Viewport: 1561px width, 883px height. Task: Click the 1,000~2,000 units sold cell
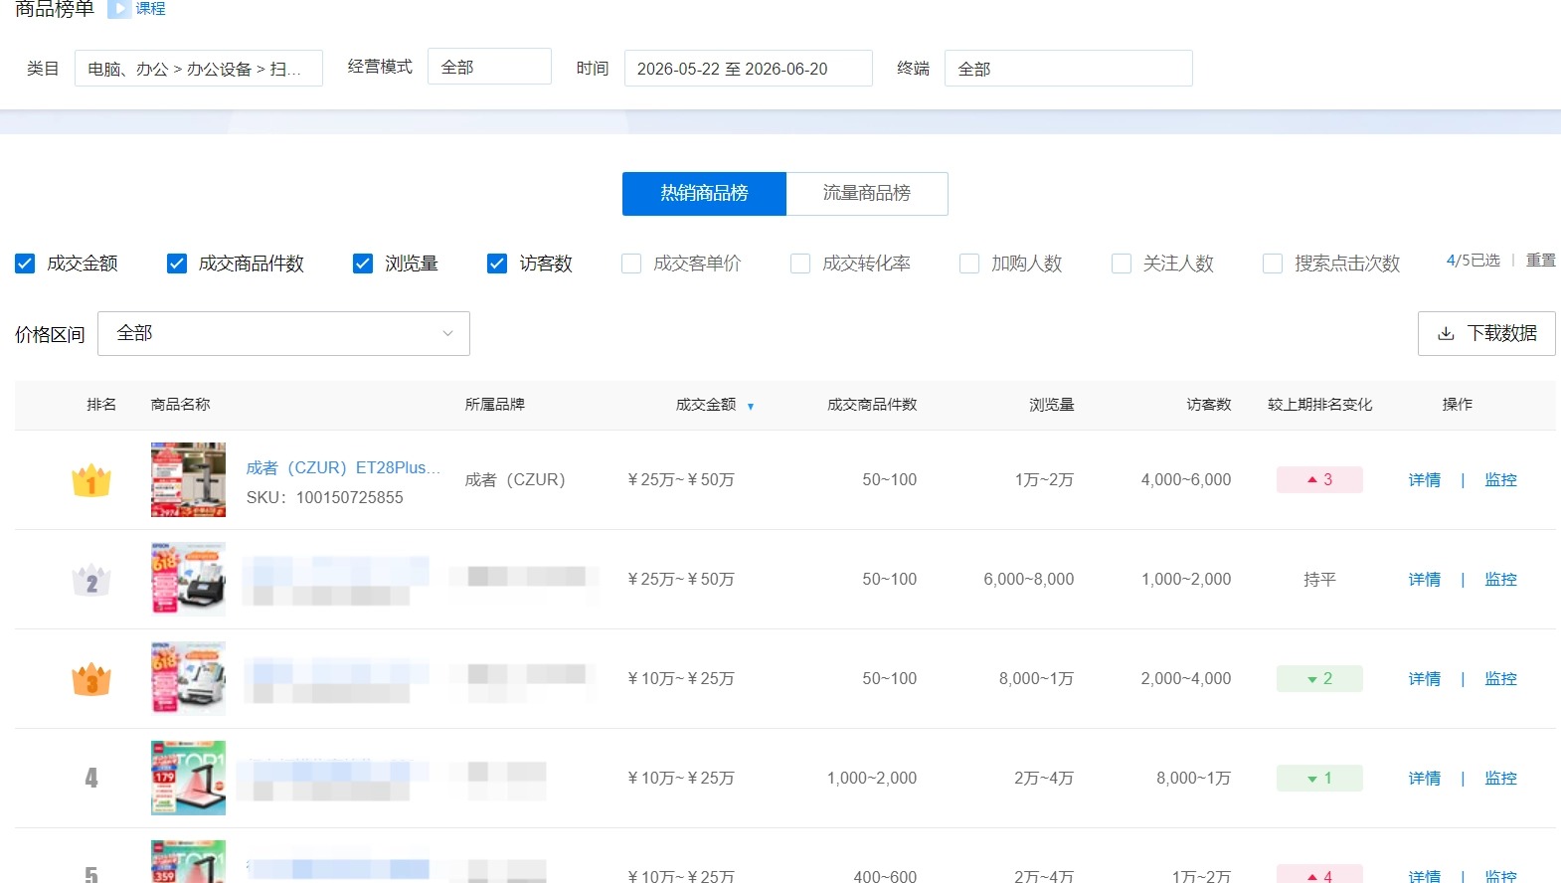(x=872, y=778)
